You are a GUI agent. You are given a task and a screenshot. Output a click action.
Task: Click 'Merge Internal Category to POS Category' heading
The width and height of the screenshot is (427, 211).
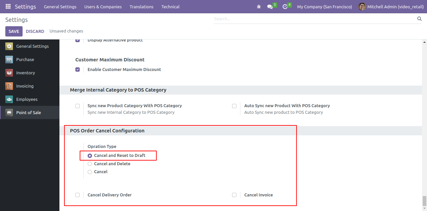(x=118, y=90)
